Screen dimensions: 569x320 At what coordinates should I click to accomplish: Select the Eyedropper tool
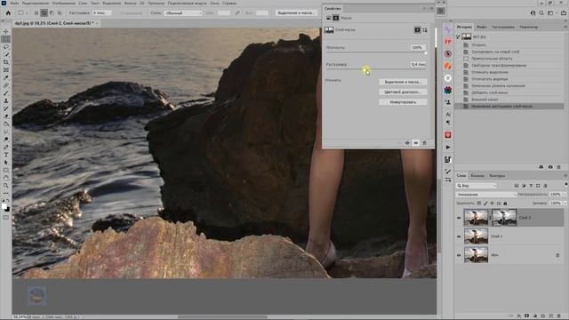[6, 77]
